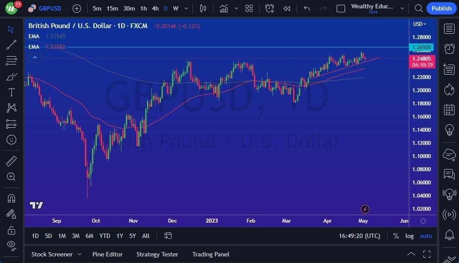
Task: Open the timeframe dropdown chevron
Action: (185, 8)
